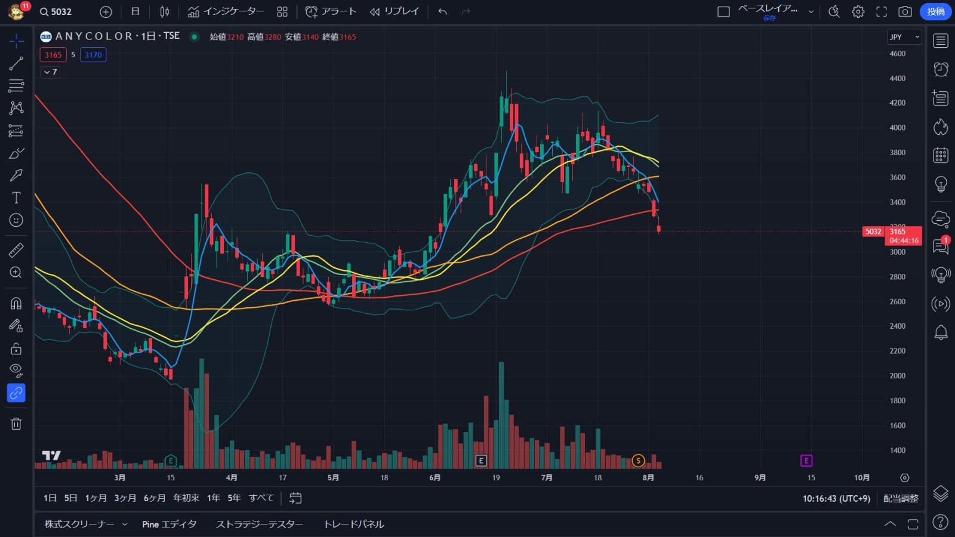The width and height of the screenshot is (955, 537).
Task: Open the notifications bell panel
Action: pyautogui.click(x=941, y=332)
